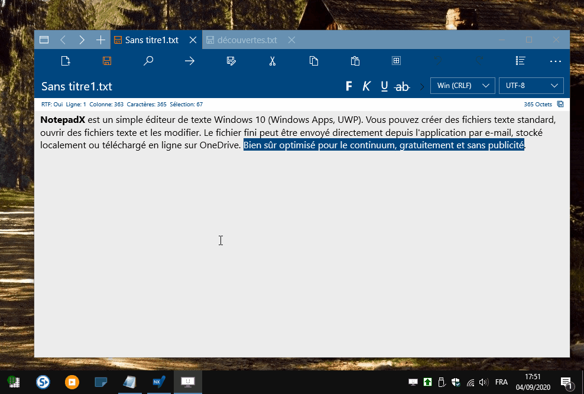Paste from clipboard icon

pos(355,61)
